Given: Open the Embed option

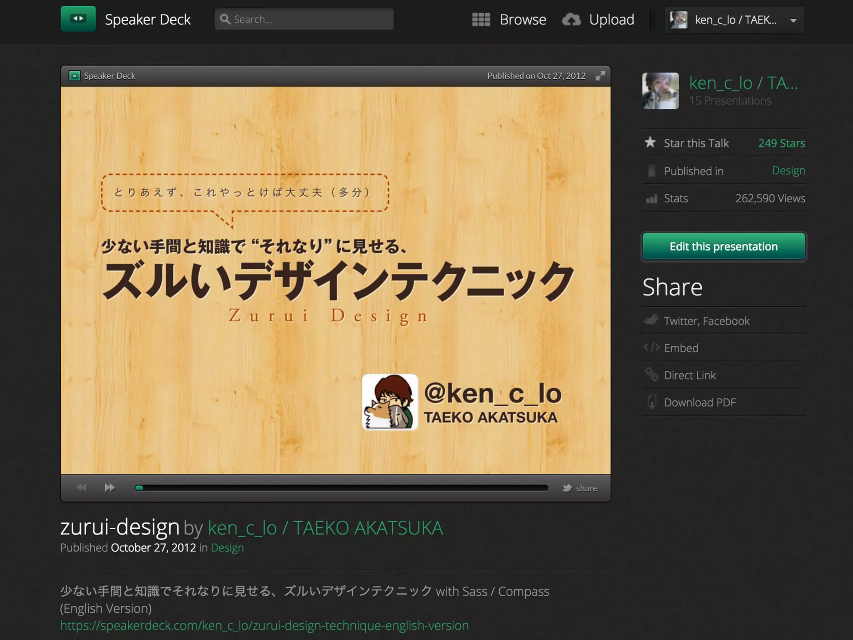Looking at the screenshot, I should click(x=681, y=348).
